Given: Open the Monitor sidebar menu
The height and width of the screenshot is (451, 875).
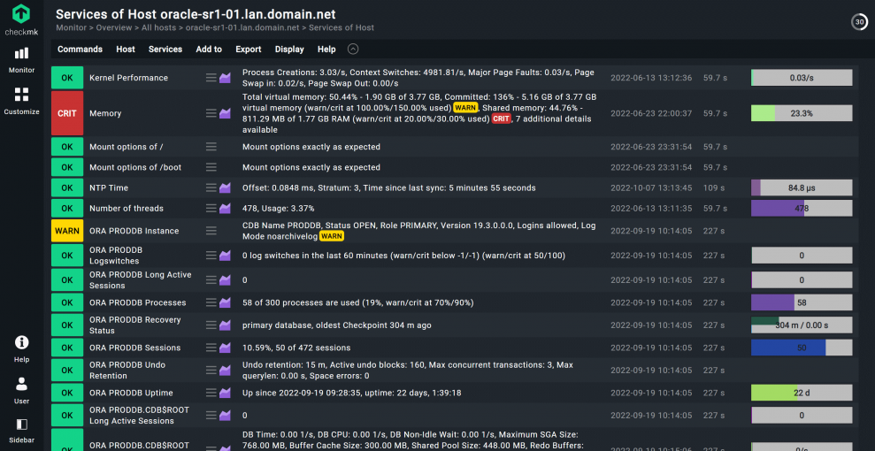Looking at the screenshot, I should click(21, 59).
